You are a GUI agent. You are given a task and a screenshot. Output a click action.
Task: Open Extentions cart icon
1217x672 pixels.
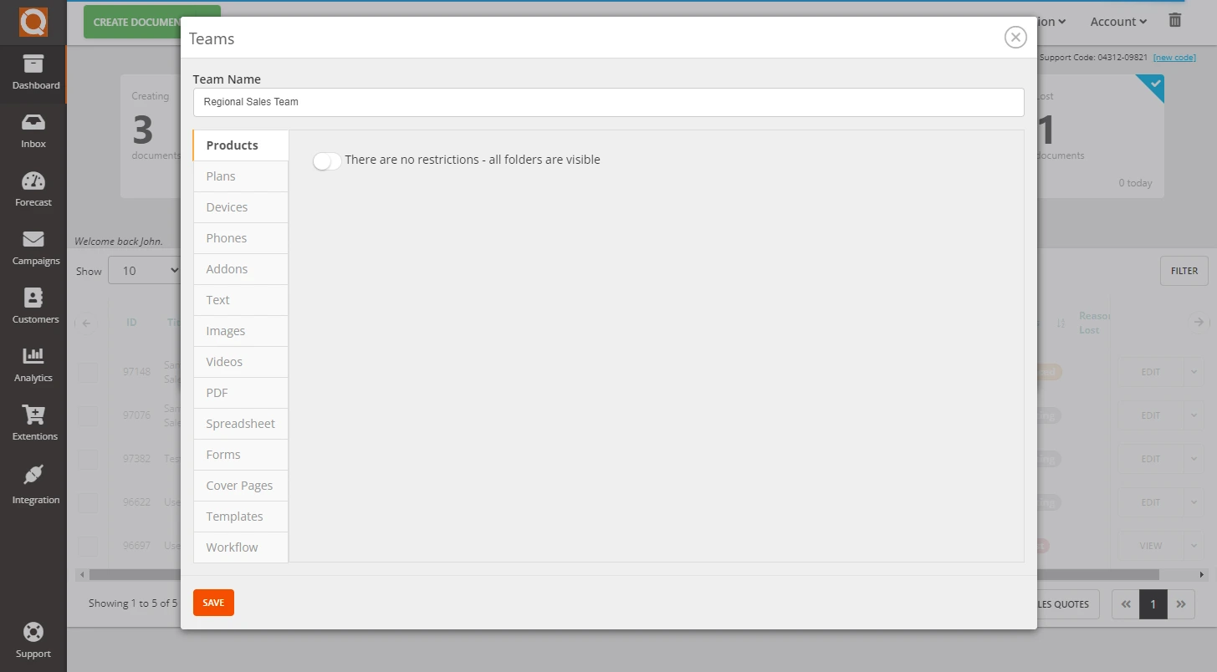pos(33,415)
